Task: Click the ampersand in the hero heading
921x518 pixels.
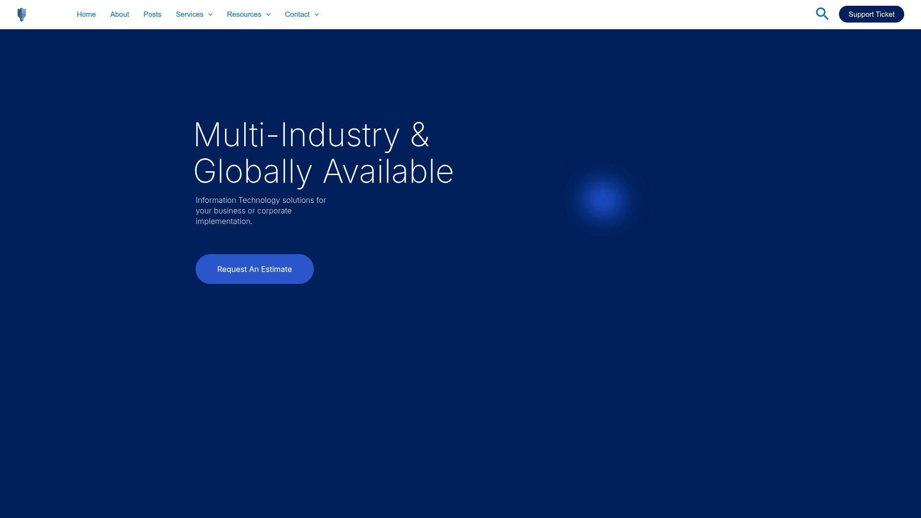Action: tap(420, 135)
